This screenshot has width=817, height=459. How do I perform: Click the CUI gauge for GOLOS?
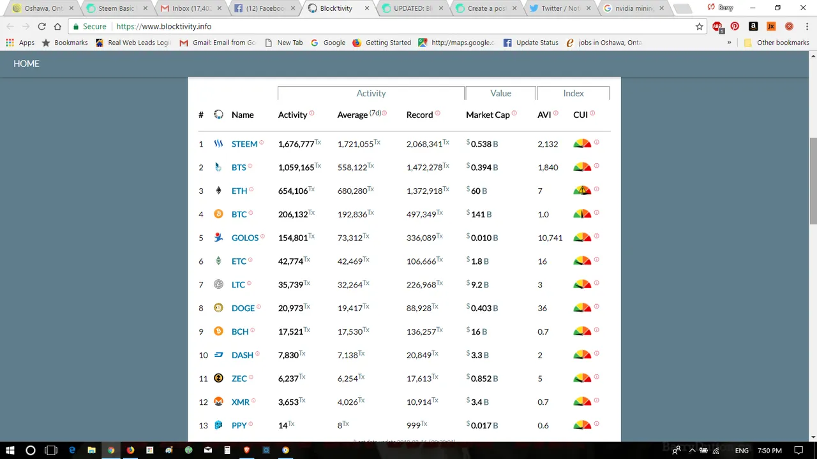click(582, 237)
